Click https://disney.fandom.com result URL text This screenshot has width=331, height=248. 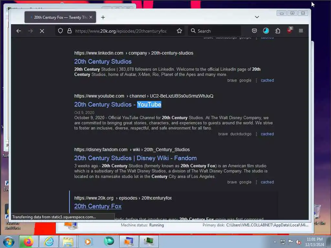coord(101,150)
